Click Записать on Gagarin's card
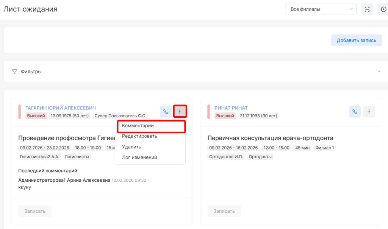388x229 pixels. [35, 211]
